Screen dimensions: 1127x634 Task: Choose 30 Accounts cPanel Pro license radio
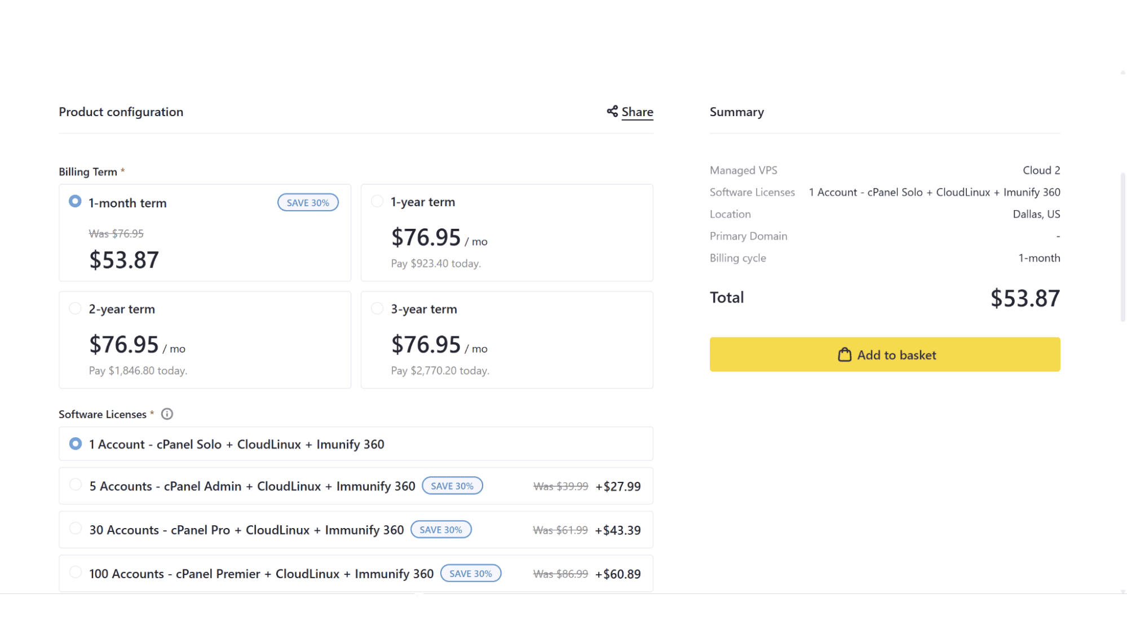tap(75, 529)
